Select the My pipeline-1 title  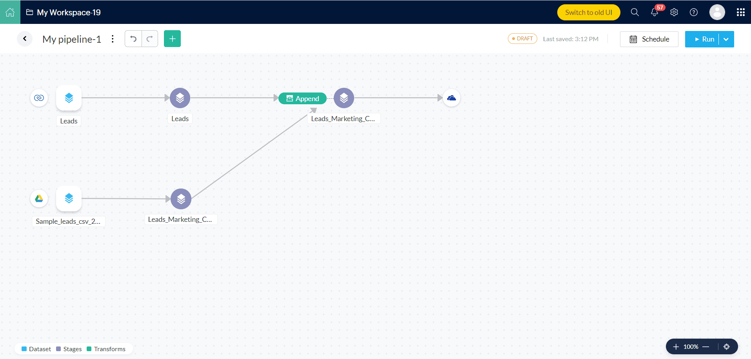[x=72, y=39]
